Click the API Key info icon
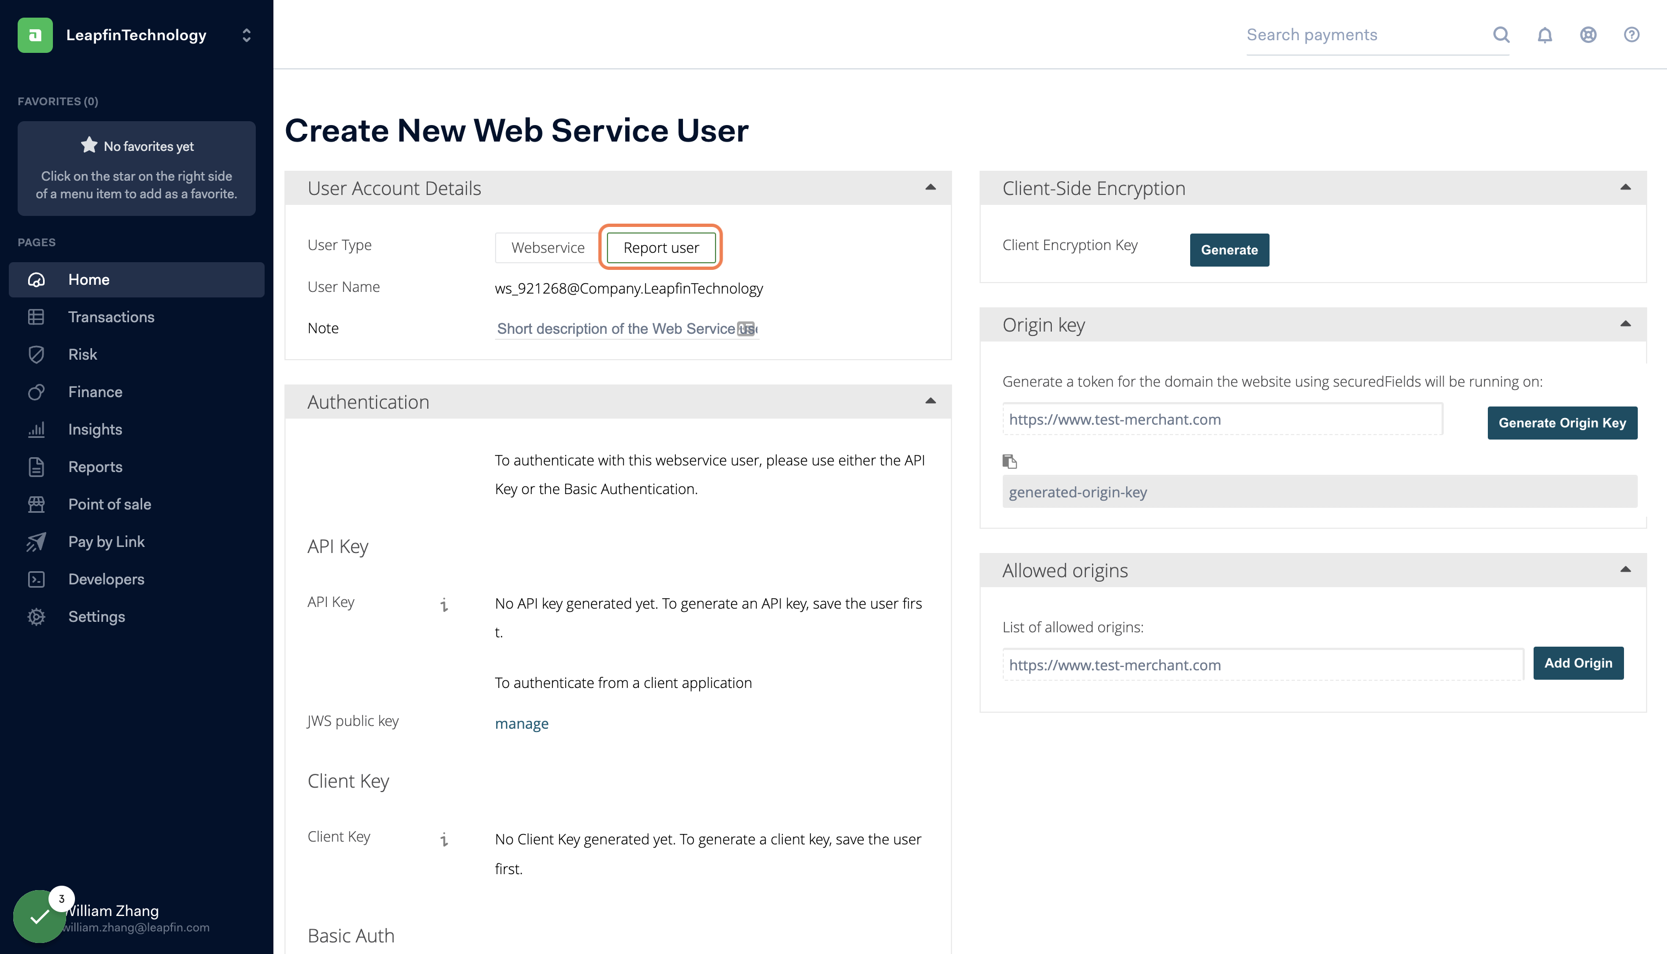 tap(444, 604)
